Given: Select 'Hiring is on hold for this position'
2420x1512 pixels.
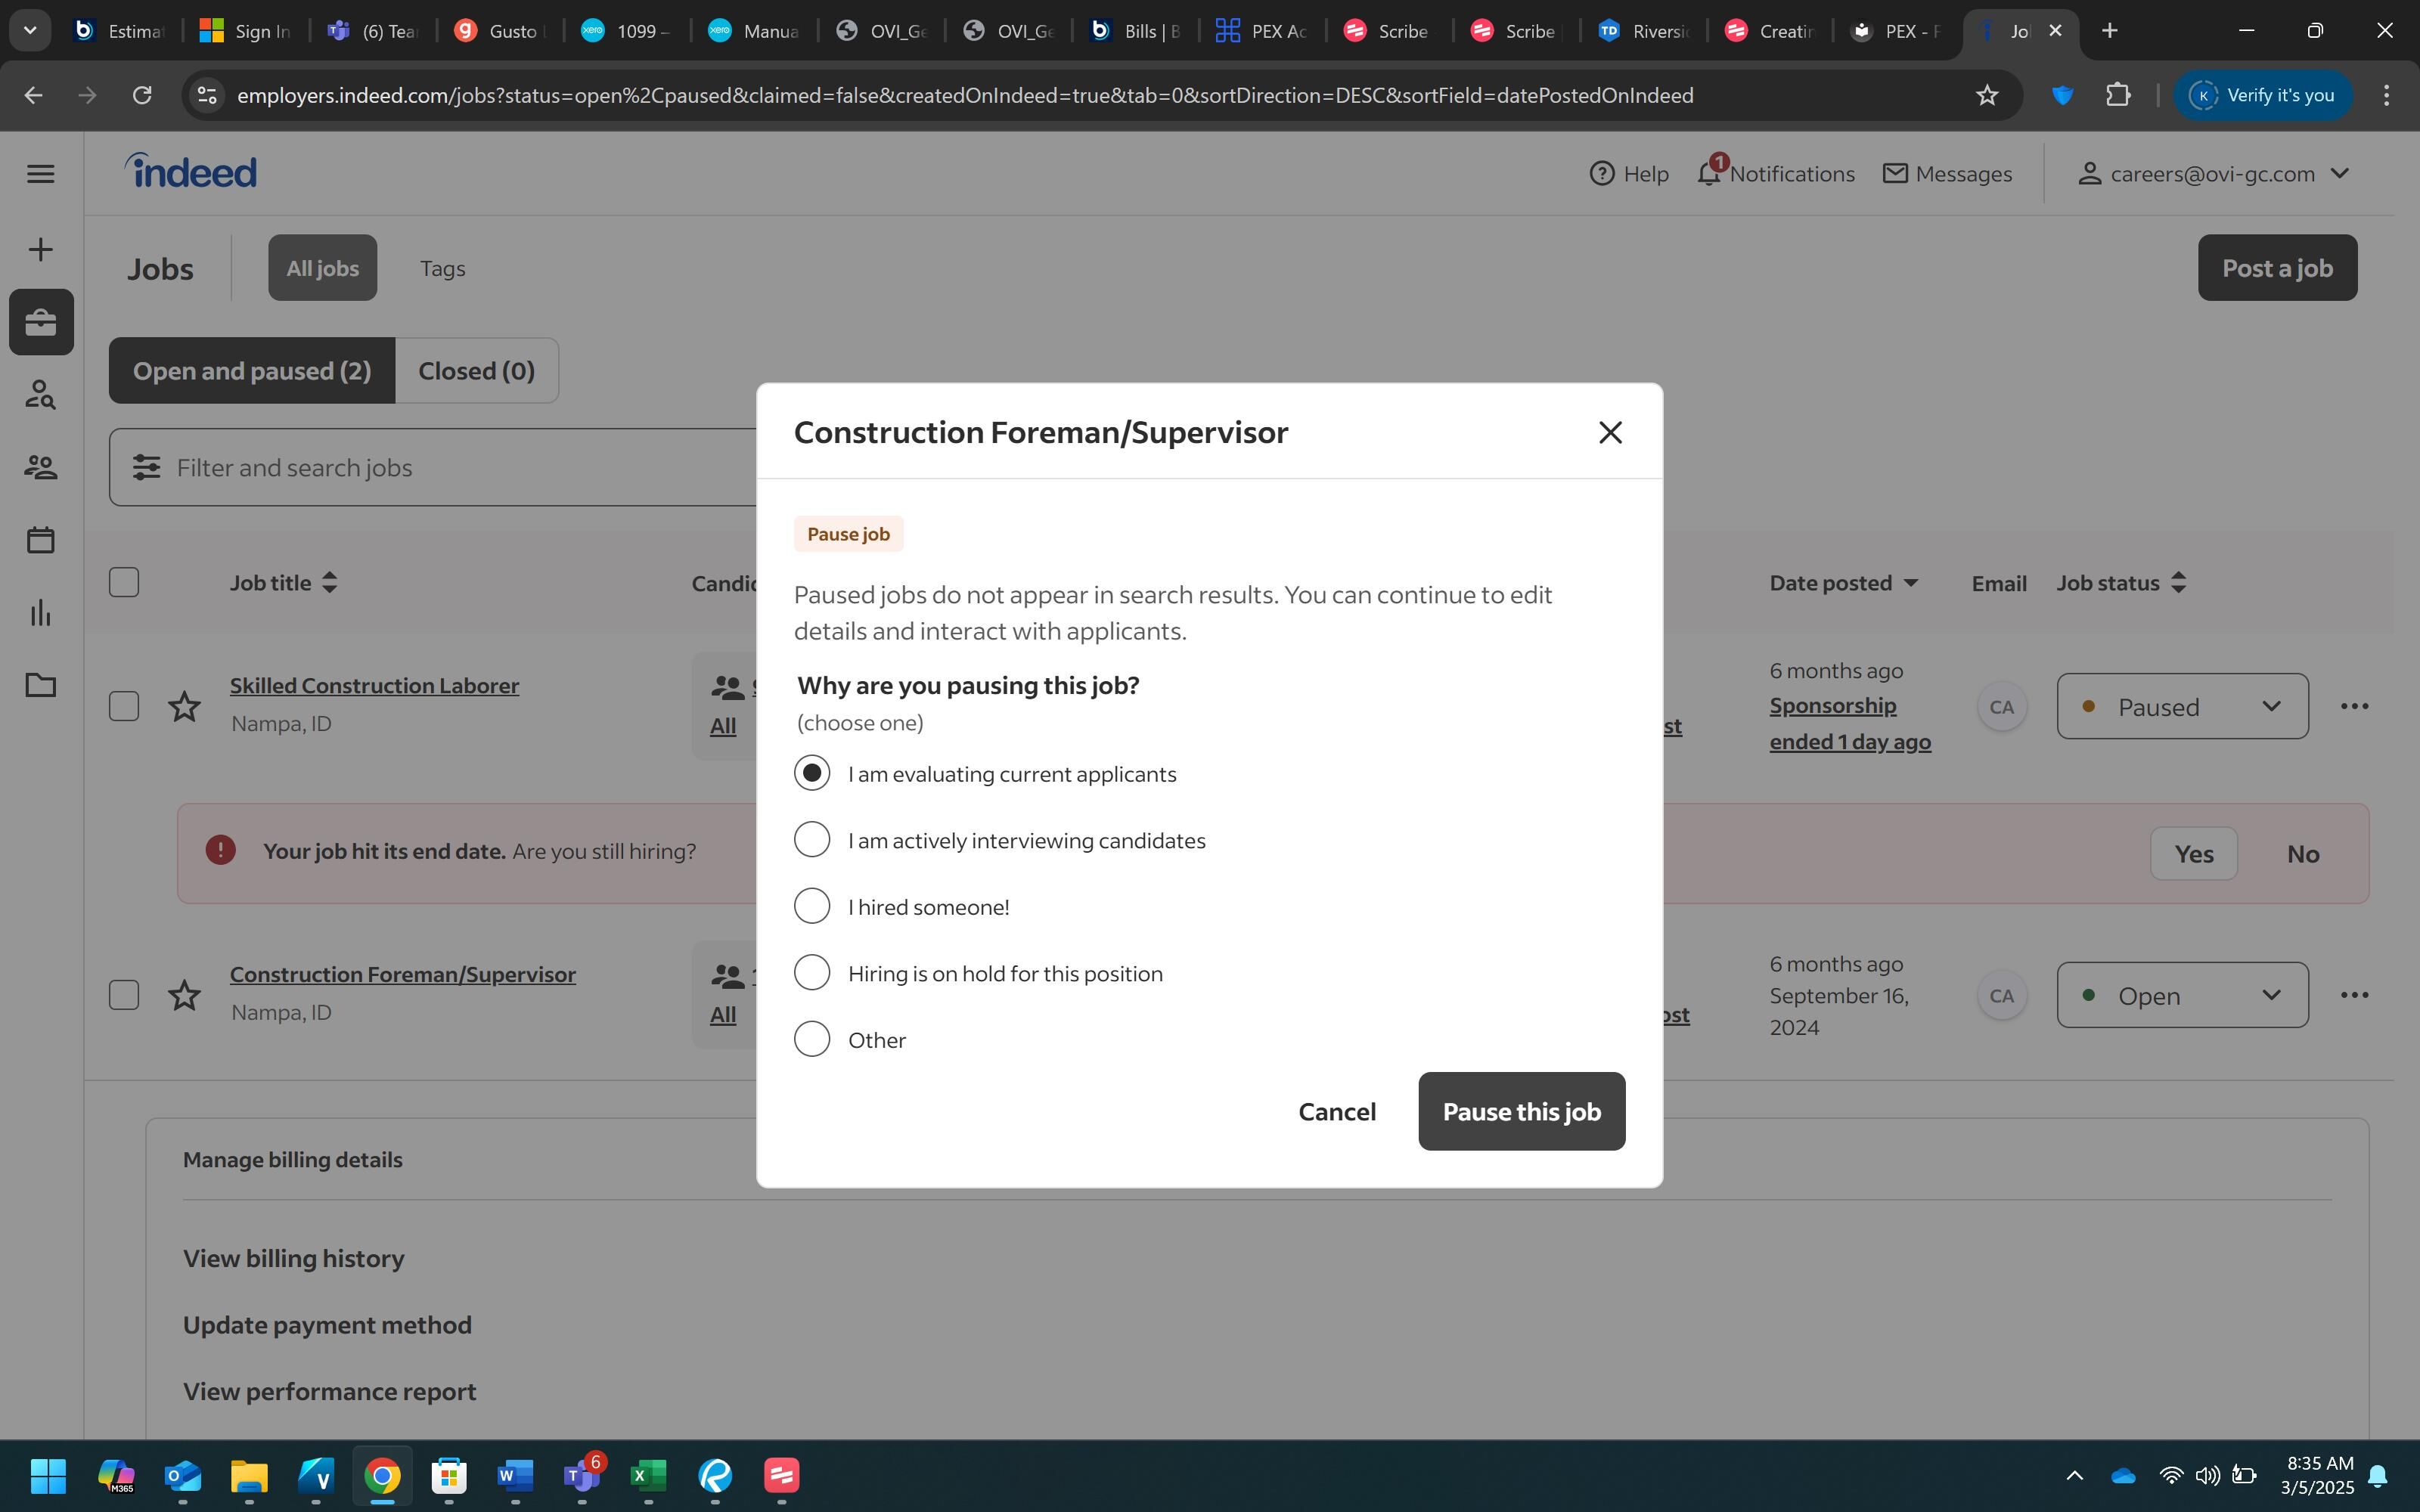Looking at the screenshot, I should (812, 972).
